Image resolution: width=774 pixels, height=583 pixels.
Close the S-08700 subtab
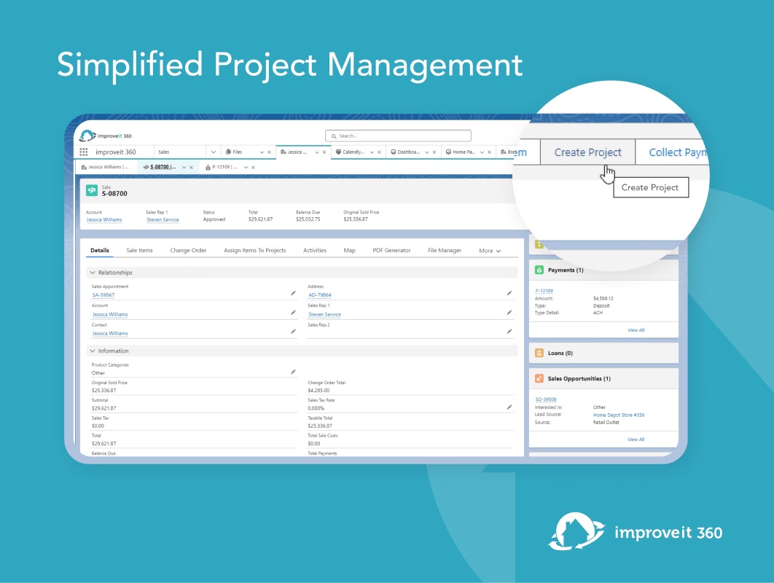[x=191, y=168]
